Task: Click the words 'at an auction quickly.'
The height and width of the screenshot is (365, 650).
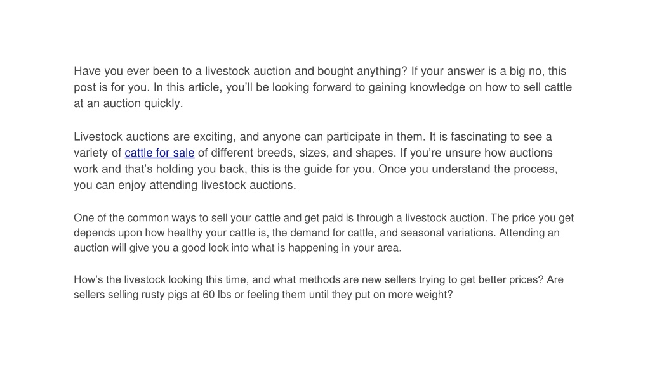Action: tap(128, 103)
